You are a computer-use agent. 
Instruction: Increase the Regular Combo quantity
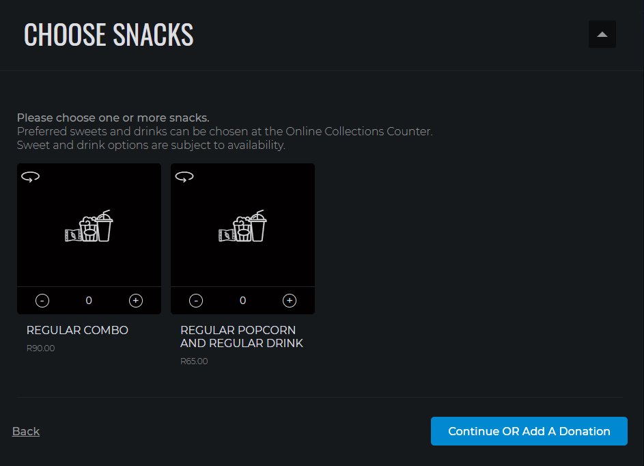click(135, 301)
